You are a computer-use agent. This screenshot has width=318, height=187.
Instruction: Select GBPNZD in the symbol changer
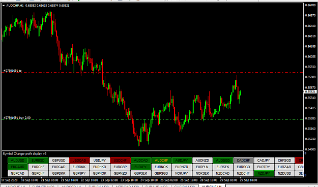(120, 173)
